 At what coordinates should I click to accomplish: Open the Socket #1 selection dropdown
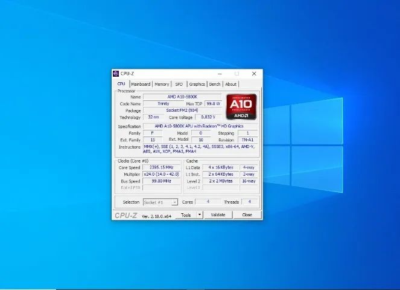(x=160, y=202)
